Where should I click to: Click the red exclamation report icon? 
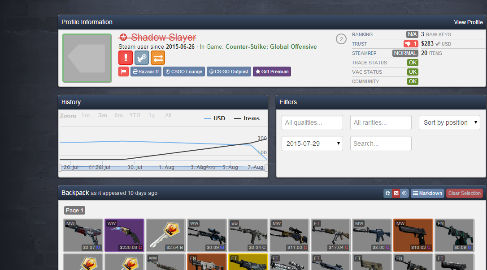(x=126, y=58)
